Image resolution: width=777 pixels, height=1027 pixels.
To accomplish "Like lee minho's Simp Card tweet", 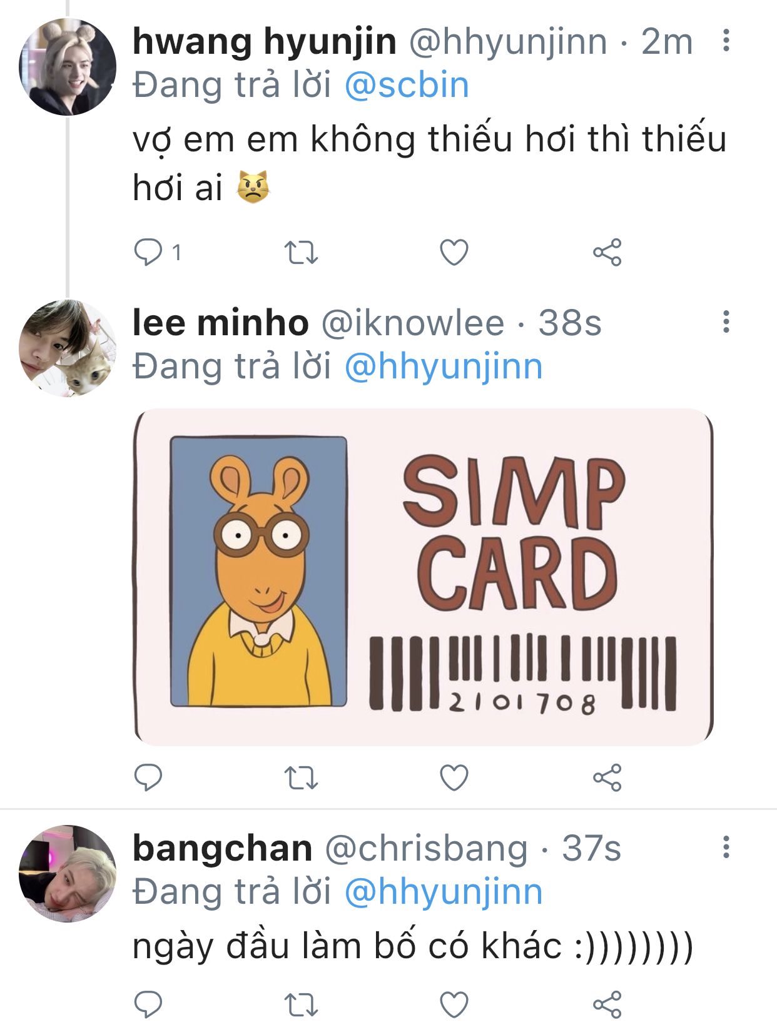I will [454, 778].
